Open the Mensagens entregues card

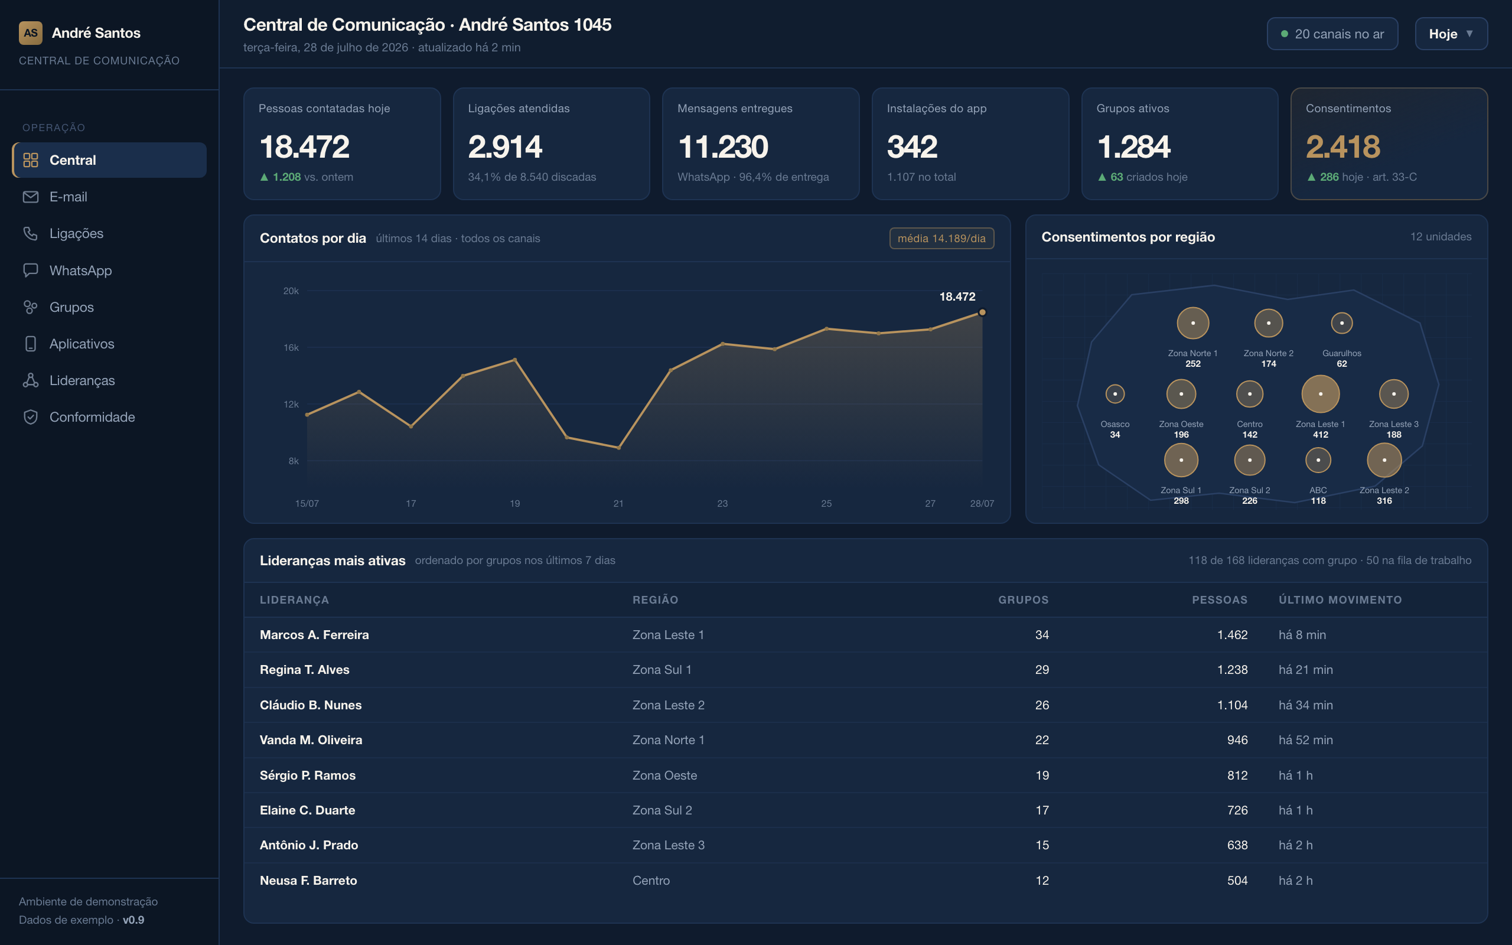pos(760,144)
